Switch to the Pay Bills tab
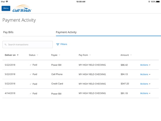Screen dimensions: 161x121 point(8,32)
